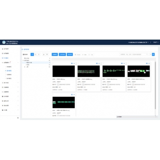Expand the collapsed folder at the tree's bottom

pyautogui.click(x=25, y=67)
